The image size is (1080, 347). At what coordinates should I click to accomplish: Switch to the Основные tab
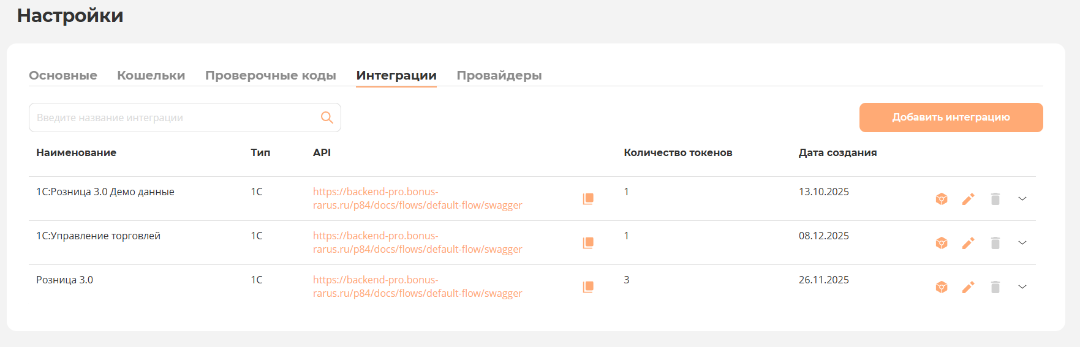pos(63,75)
